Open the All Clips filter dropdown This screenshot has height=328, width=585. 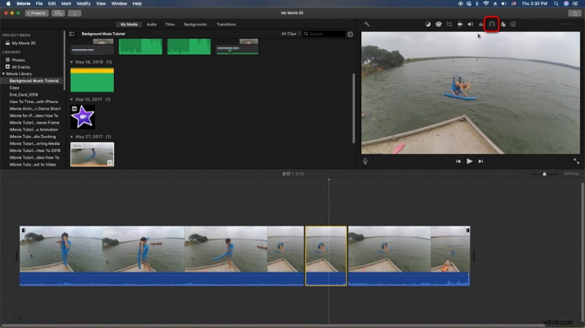290,34
